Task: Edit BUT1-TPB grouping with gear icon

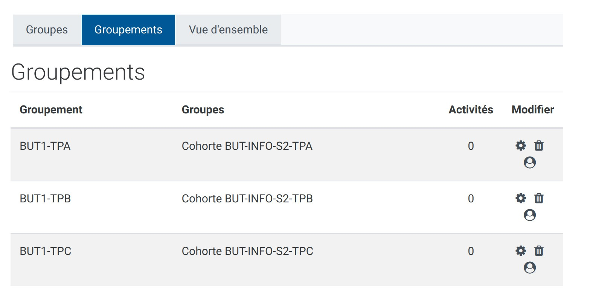Action: coord(521,198)
